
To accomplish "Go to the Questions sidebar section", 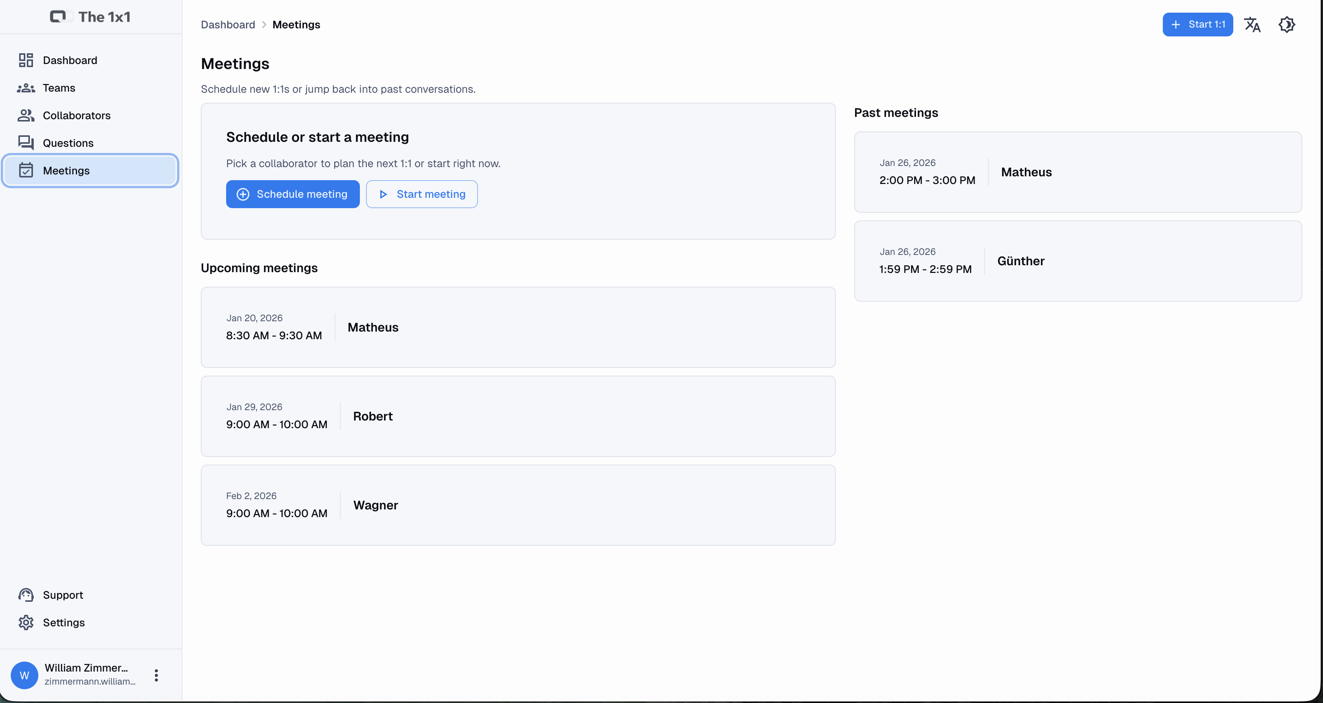I will (68, 143).
